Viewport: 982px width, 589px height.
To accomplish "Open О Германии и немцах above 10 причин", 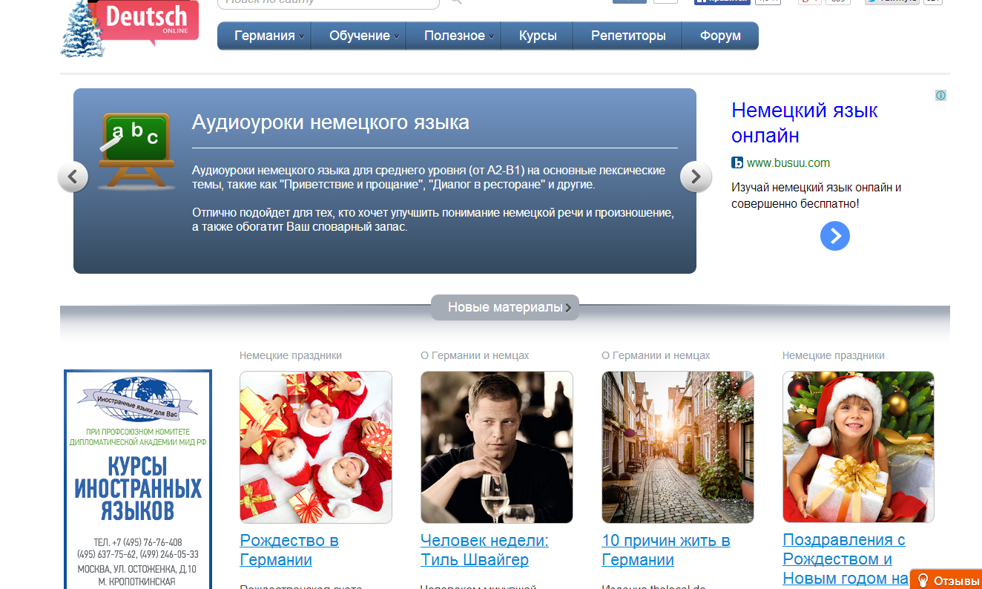I will click(x=656, y=356).
